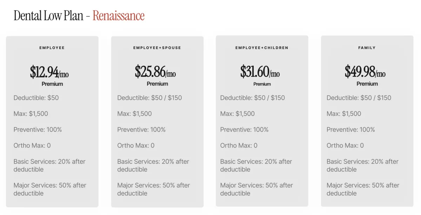Click the Dental Low Plan heading
Viewport: 421px width, 215px height.
pyautogui.click(x=48, y=16)
